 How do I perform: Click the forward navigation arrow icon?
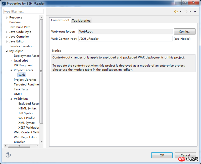coord(186,12)
